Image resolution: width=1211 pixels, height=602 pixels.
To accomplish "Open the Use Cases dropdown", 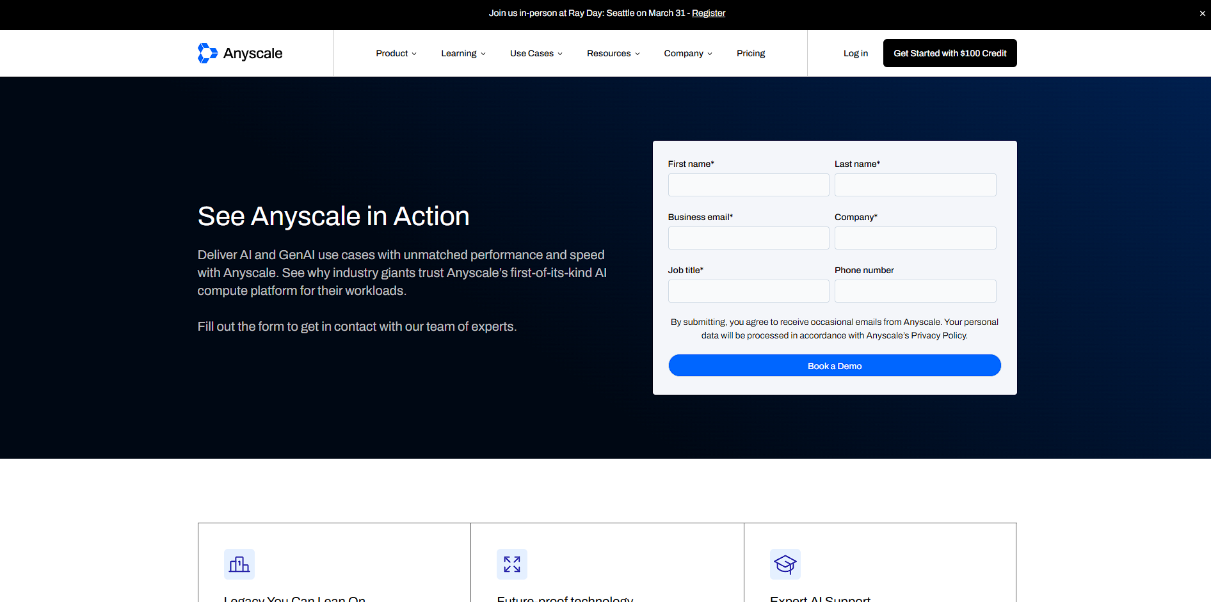I will 536,53.
